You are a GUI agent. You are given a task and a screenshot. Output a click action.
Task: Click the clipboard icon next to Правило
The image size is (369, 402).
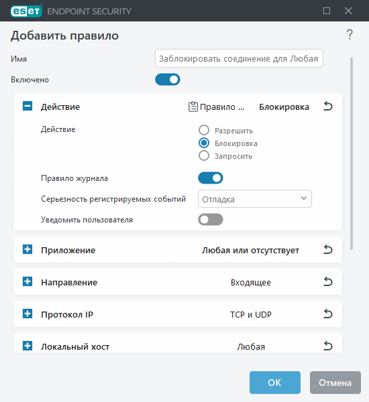click(193, 107)
